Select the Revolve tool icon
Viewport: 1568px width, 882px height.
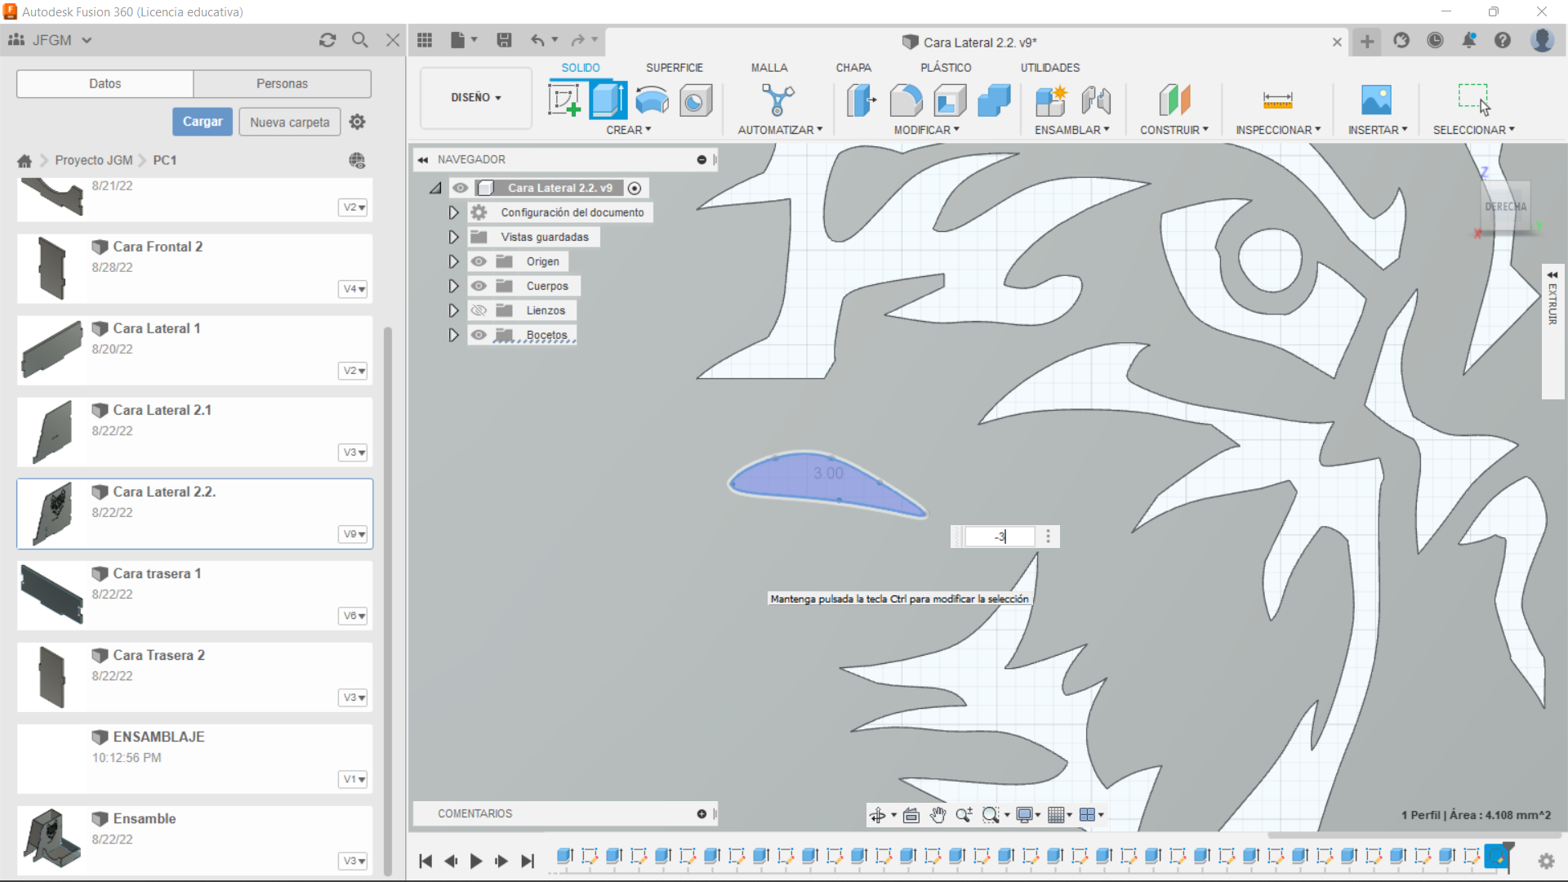click(652, 100)
